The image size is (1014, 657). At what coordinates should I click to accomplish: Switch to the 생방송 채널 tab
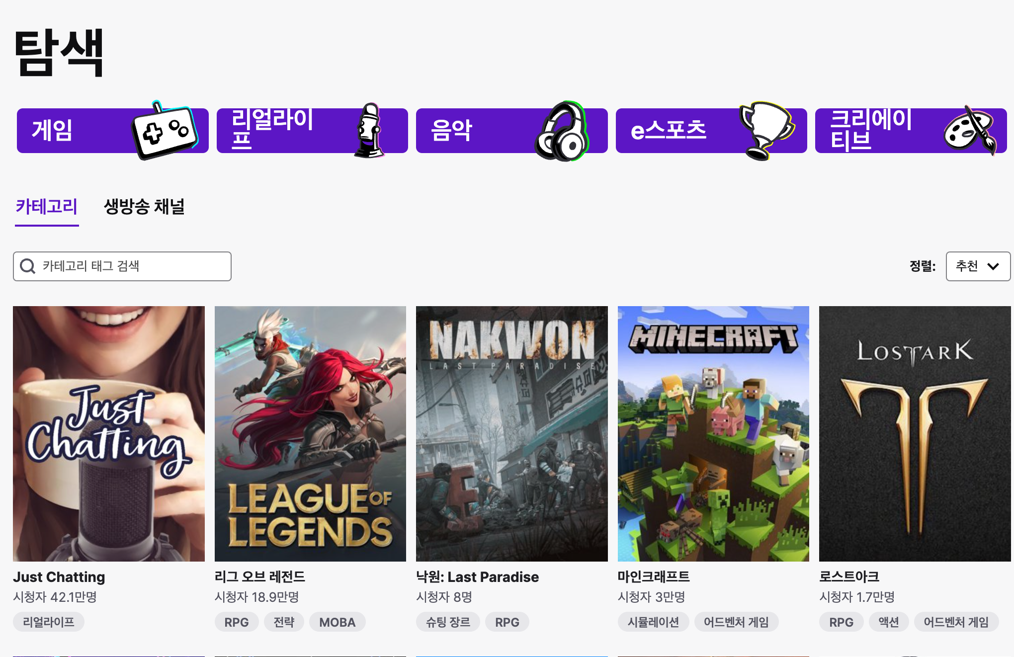click(144, 207)
